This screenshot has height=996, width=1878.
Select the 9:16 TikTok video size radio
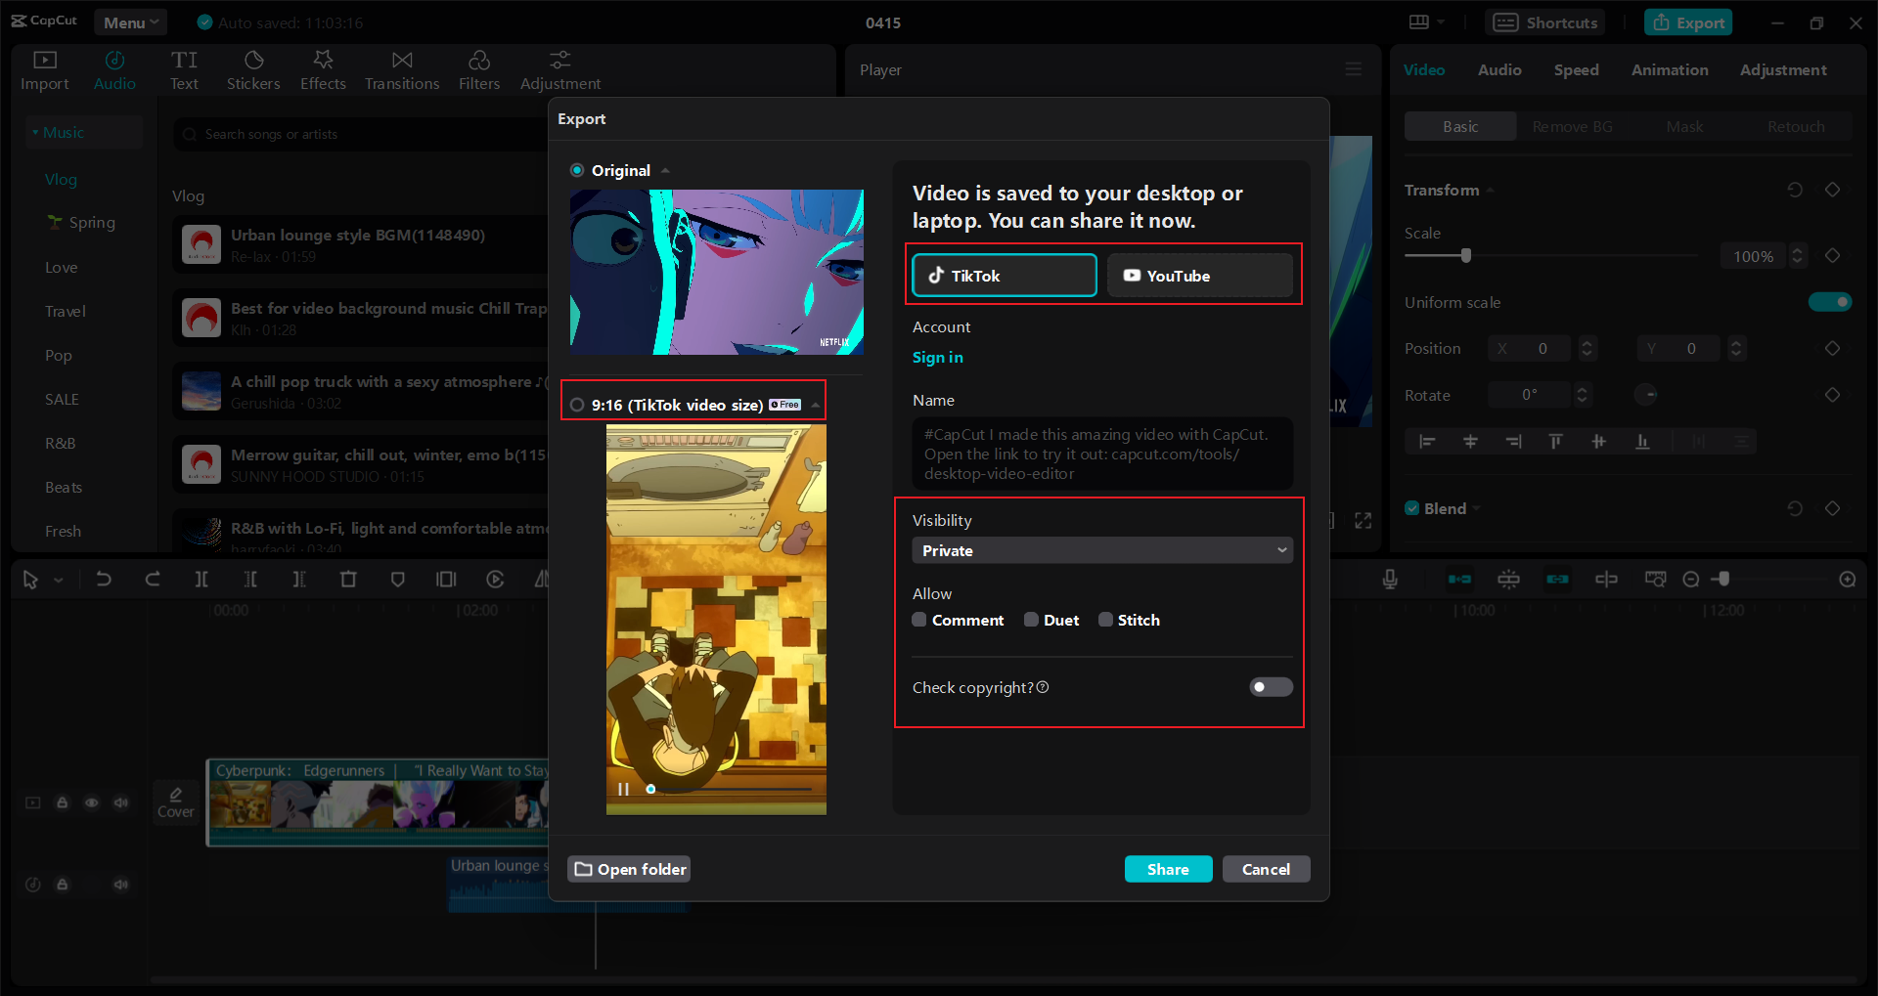coord(577,405)
